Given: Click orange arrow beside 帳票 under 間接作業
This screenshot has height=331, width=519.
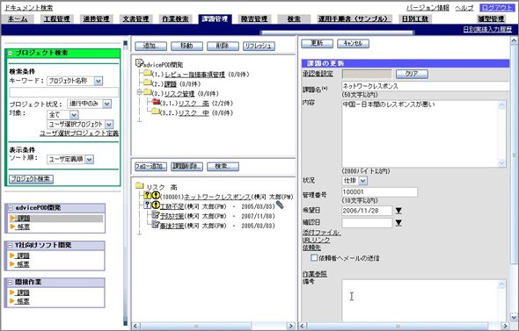Looking at the screenshot, I should [x=12, y=301].
